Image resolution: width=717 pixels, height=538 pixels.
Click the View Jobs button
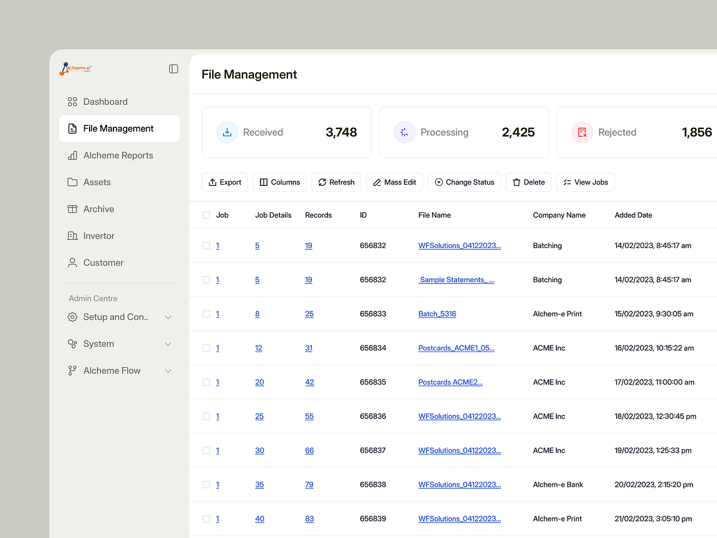[x=586, y=182]
